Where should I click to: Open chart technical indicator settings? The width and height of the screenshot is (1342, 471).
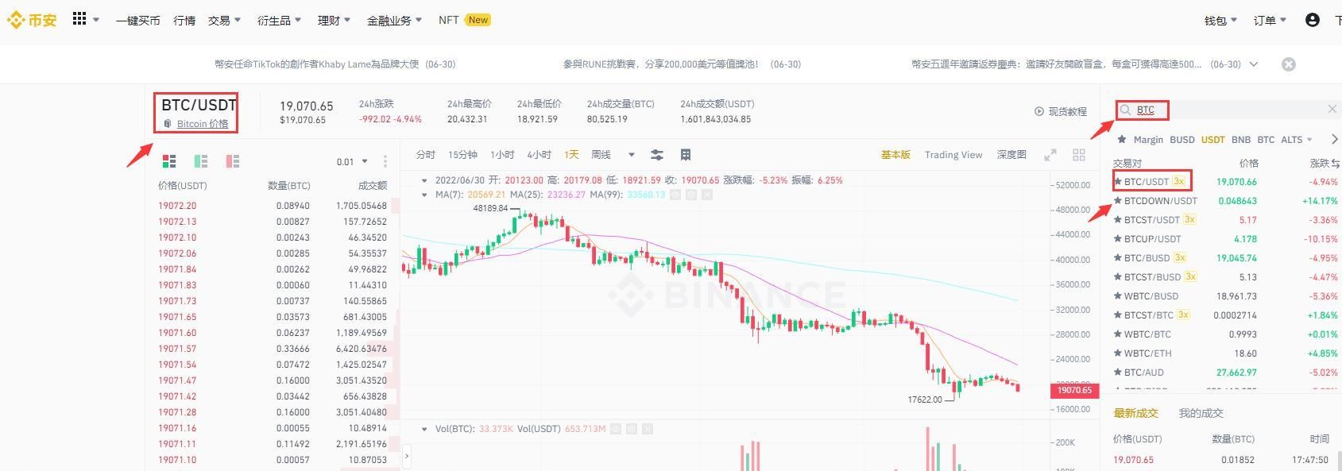coord(657,155)
